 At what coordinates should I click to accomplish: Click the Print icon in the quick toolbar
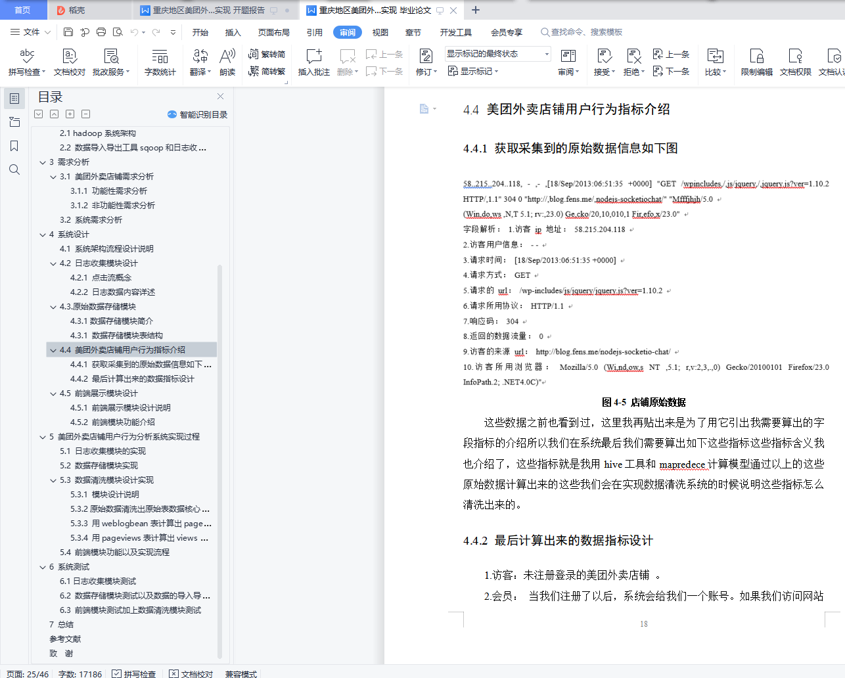pyautogui.click(x=101, y=32)
